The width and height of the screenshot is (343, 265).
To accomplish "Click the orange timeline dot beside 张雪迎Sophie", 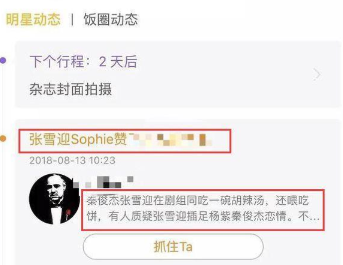I will coord(3,138).
